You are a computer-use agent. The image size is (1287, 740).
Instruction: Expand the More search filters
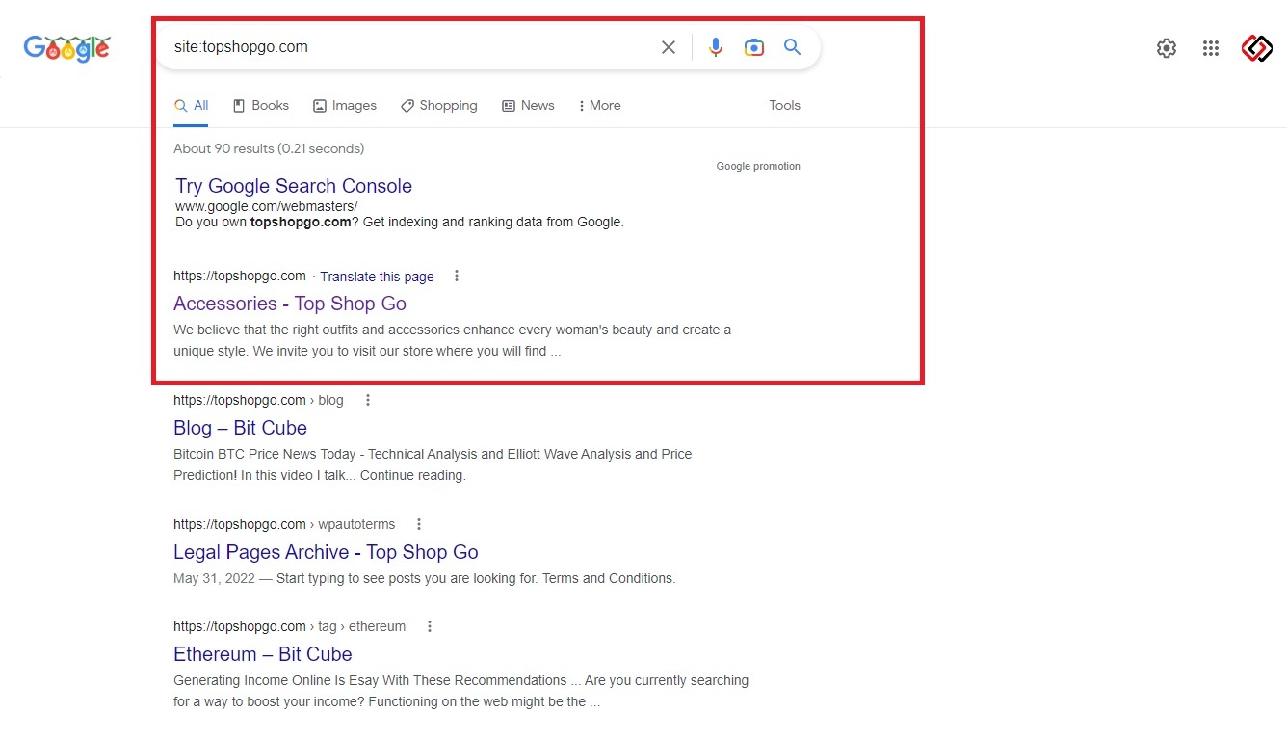[x=599, y=106]
